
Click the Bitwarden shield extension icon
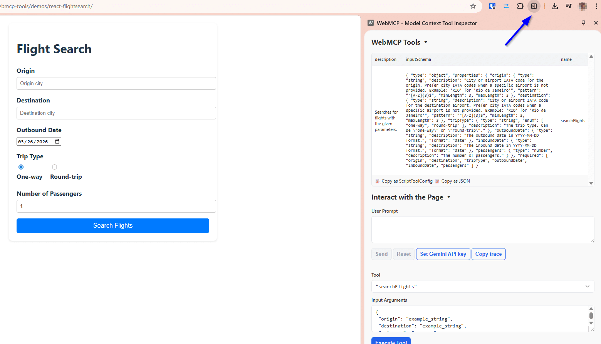492,6
